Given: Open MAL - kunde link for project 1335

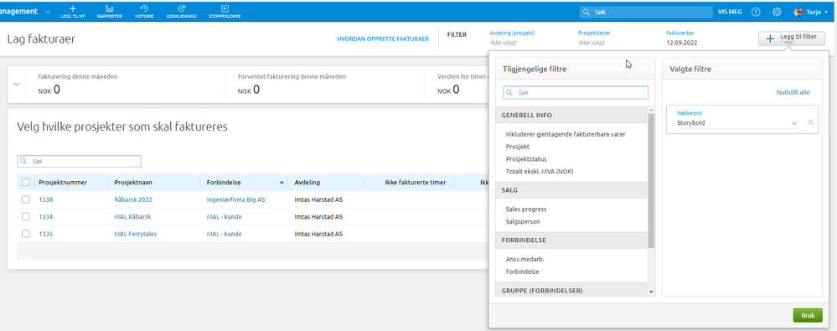Looking at the screenshot, I should [x=225, y=234].
